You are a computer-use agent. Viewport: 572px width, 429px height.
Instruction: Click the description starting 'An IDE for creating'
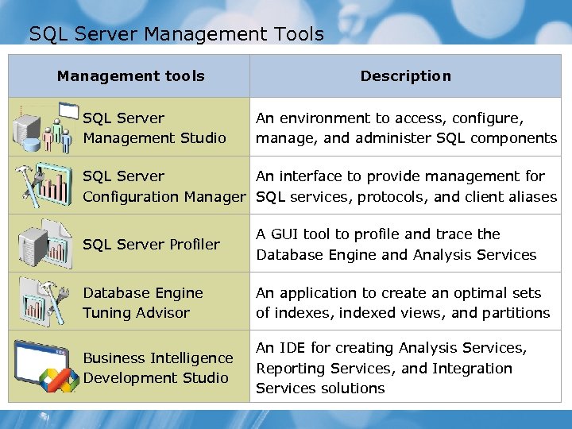(391, 368)
